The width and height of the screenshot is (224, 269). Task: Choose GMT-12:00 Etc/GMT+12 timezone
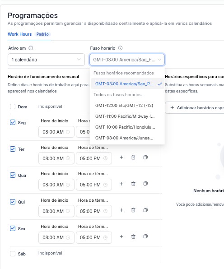pos(127,105)
